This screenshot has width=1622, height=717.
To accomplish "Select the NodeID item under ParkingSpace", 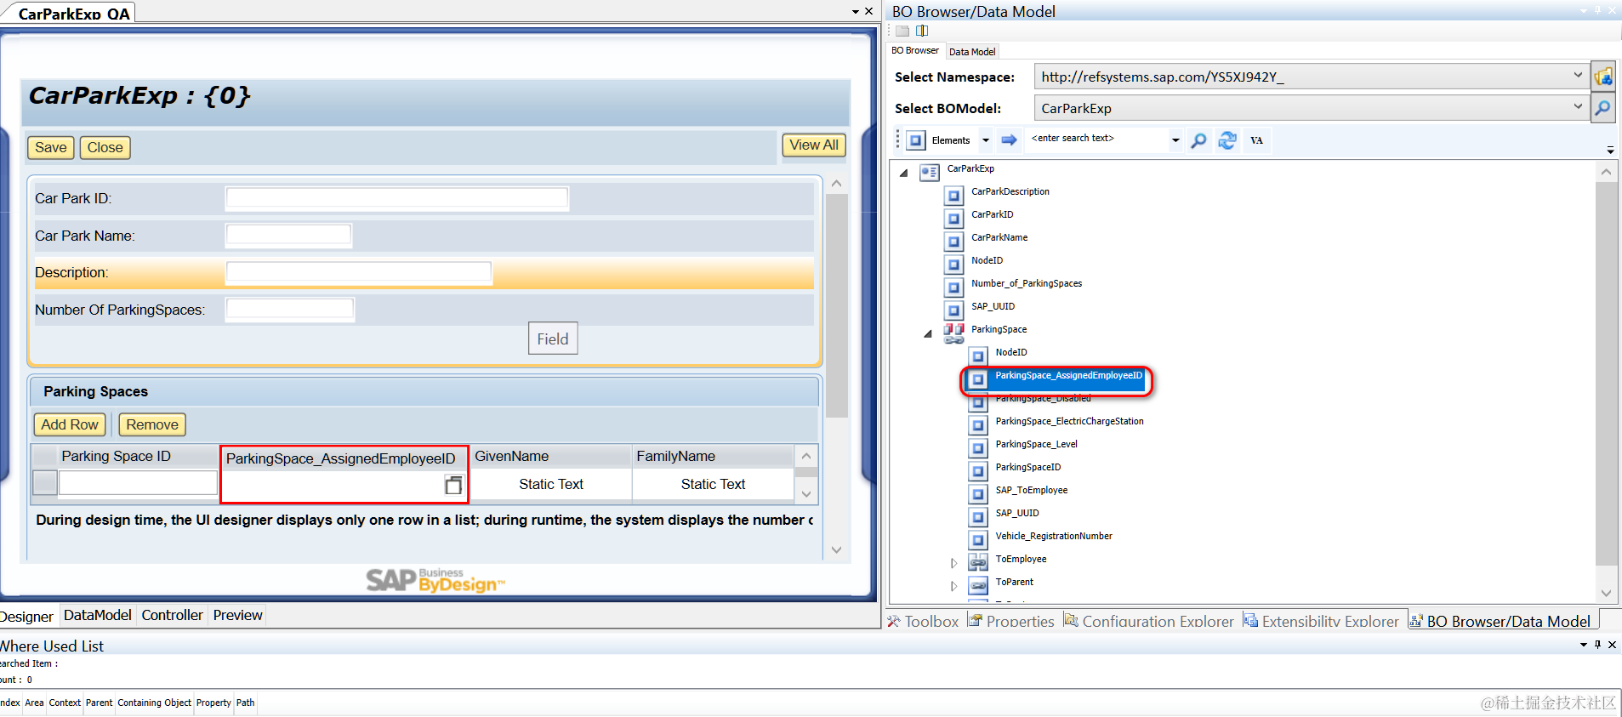I will point(1011,352).
